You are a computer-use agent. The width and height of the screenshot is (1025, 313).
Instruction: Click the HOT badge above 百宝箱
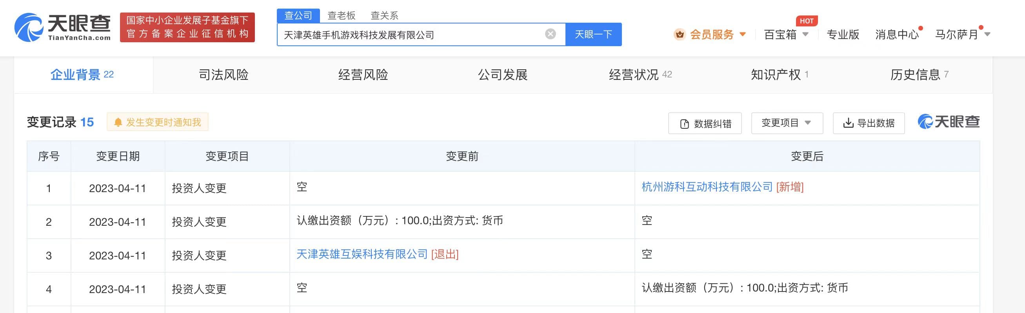(x=806, y=21)
